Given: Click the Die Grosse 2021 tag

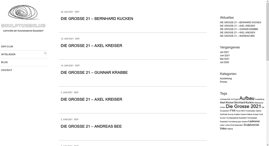Looking at the screenshot, I should click(243, 106).
